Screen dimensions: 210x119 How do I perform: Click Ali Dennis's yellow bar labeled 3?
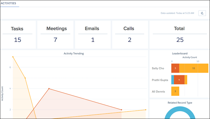click(175, 91)
